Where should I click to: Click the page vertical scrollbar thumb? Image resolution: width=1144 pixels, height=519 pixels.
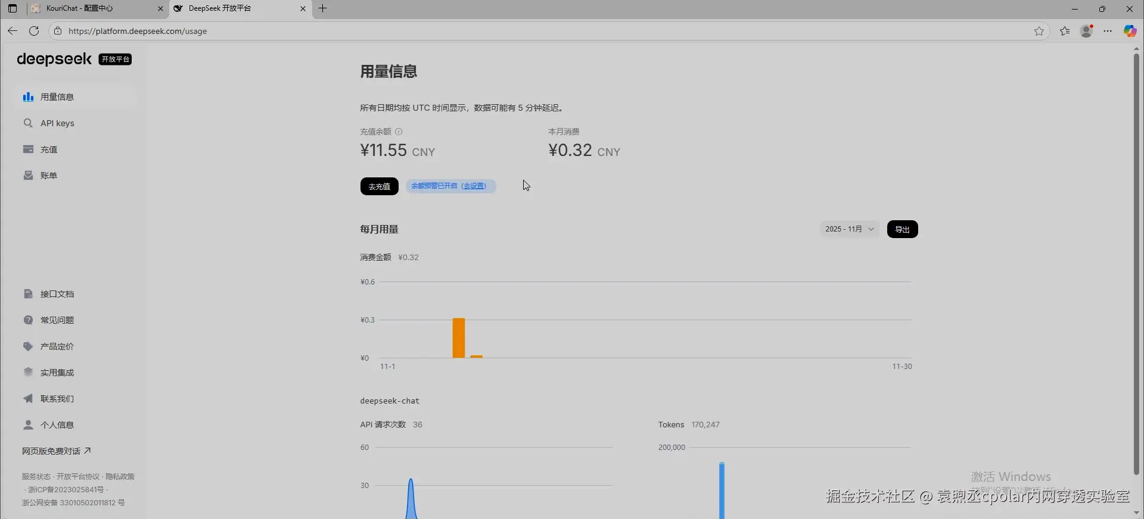coord(1136,264)
